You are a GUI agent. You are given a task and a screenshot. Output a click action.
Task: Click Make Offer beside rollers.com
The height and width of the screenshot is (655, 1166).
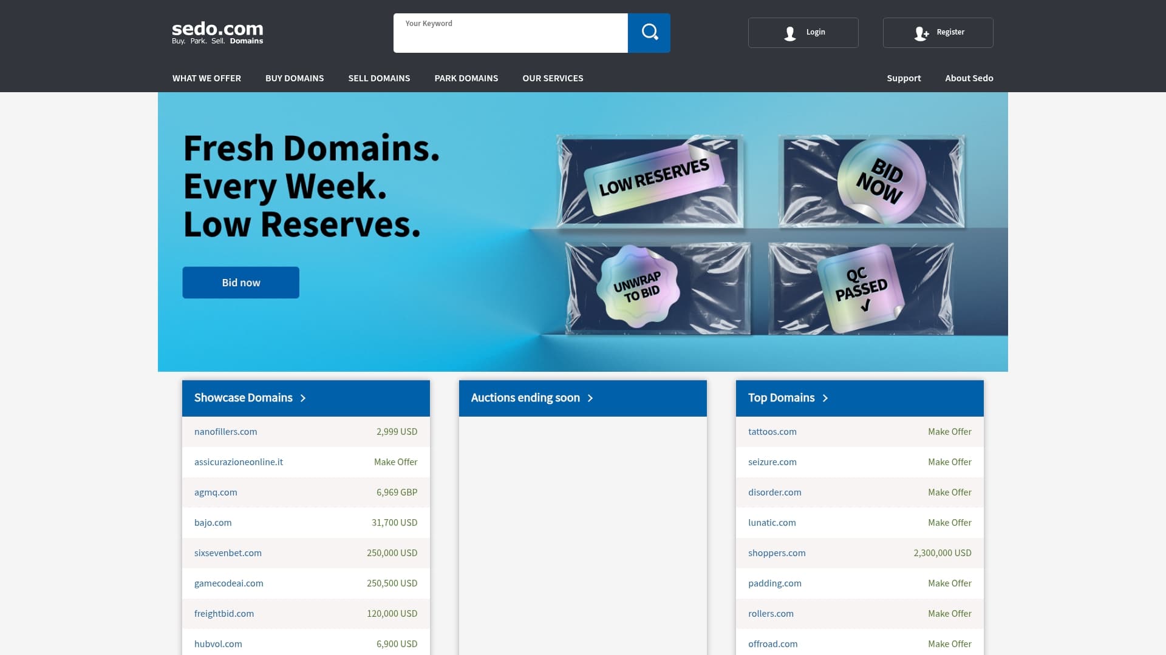pyautogui.click(x=950, y=614)
